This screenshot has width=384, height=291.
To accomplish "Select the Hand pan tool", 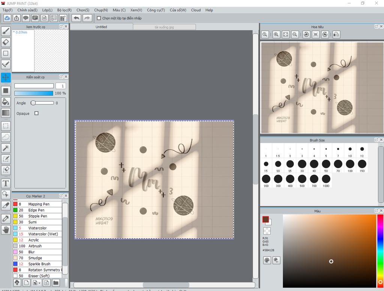I will point(6,230).
